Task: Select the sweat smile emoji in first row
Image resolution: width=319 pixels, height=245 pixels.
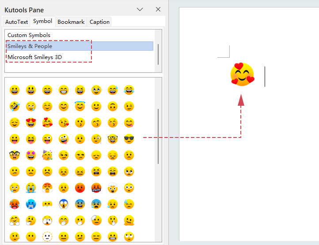Action: pos(113,90)
